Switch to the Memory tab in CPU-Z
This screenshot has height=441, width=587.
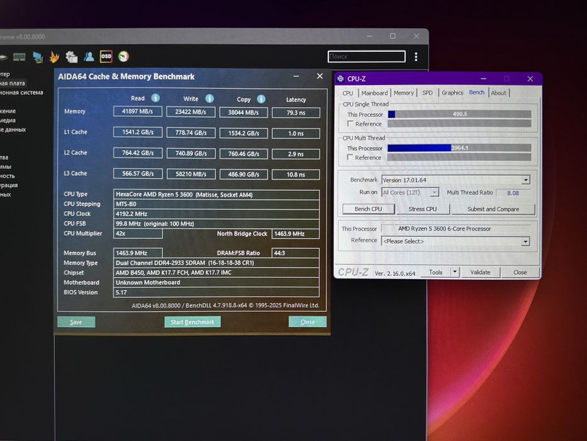[x=403, y=93]
